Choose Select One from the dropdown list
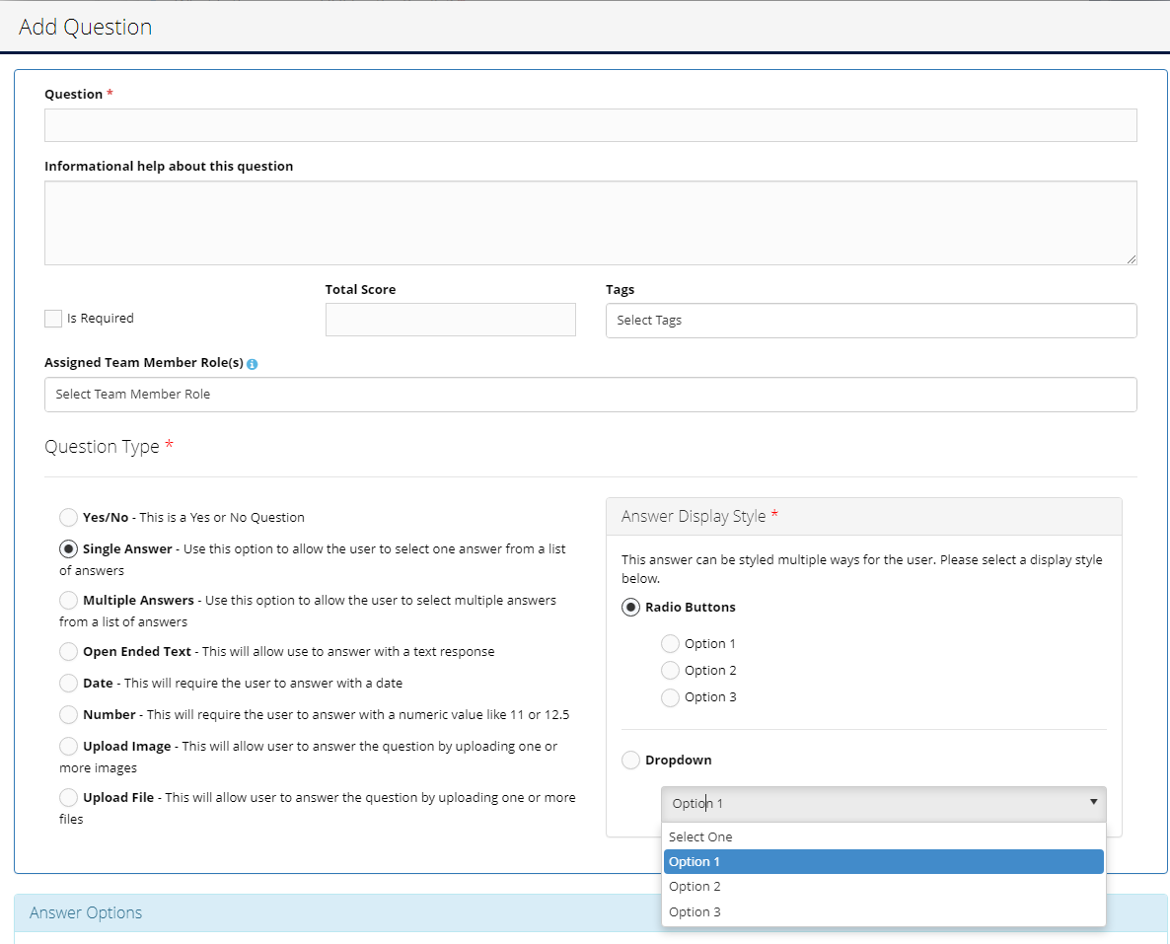Viewport: 1170px width, 944px height. tap(884, 836)
